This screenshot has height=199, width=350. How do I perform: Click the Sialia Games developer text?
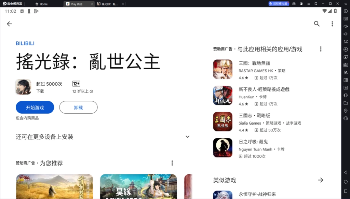tap(250, 123)
